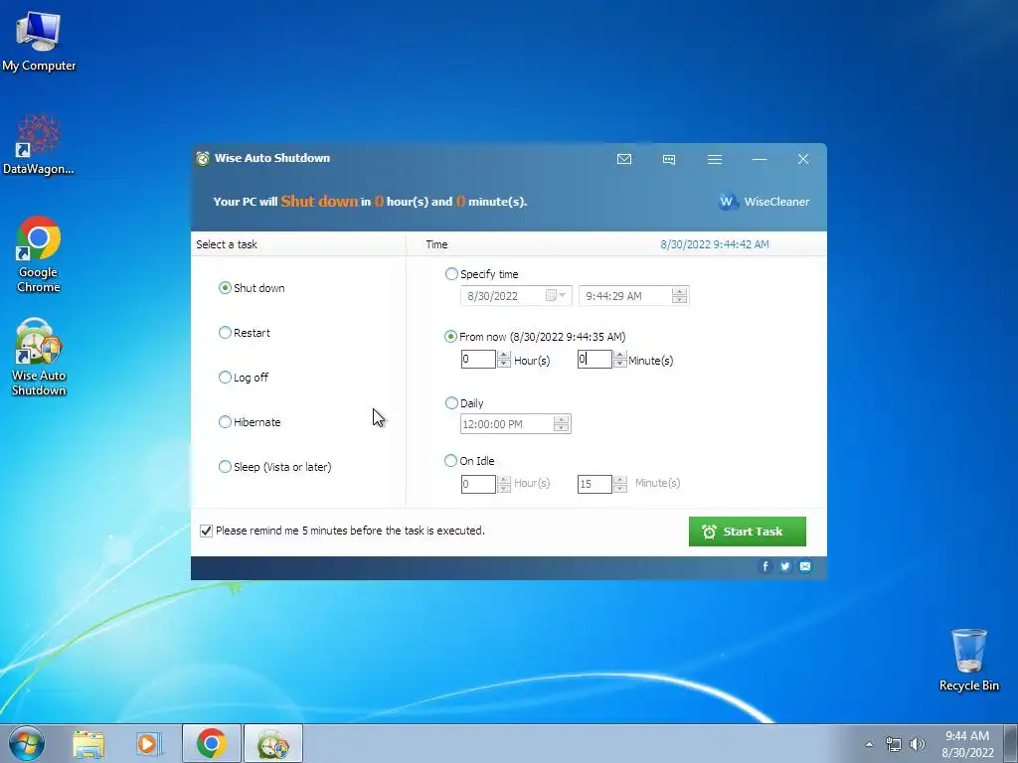Select the Recycle Bin desktop icon
This screenshot has width=1018, height=763.
968,660
